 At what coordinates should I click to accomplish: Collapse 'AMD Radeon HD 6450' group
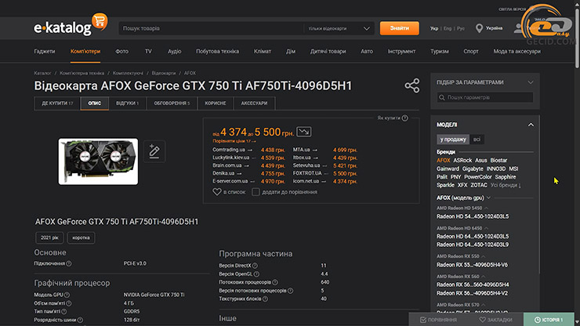point(486,228)
